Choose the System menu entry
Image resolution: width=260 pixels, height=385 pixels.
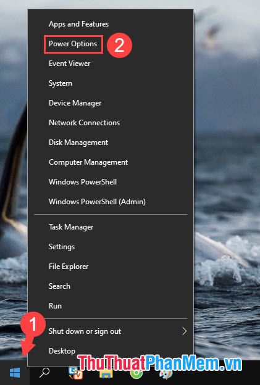click(111, 83)
